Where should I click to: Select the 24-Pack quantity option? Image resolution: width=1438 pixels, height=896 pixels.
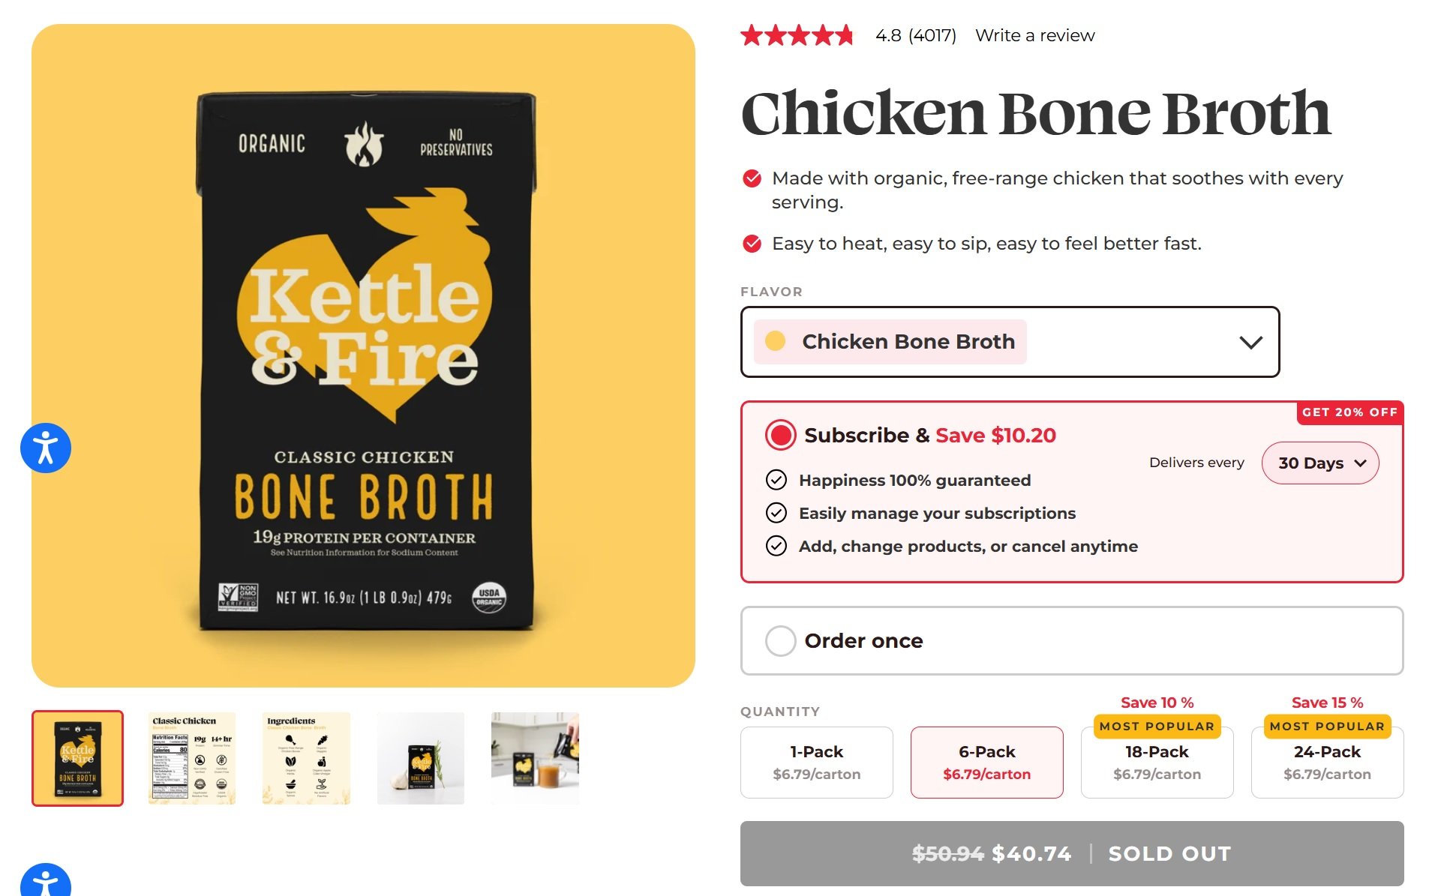(1326, 762)
